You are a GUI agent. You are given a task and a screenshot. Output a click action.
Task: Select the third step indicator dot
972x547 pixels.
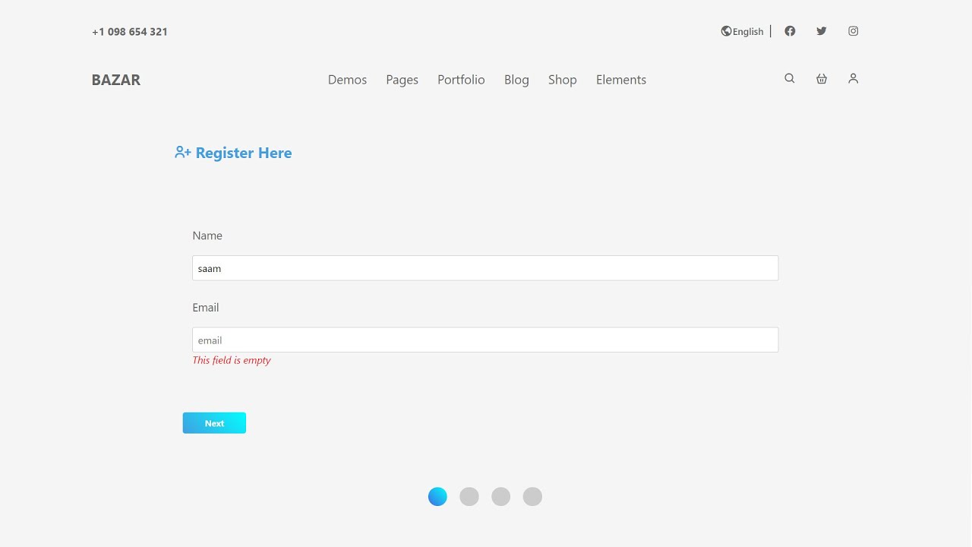coord(501,497)
